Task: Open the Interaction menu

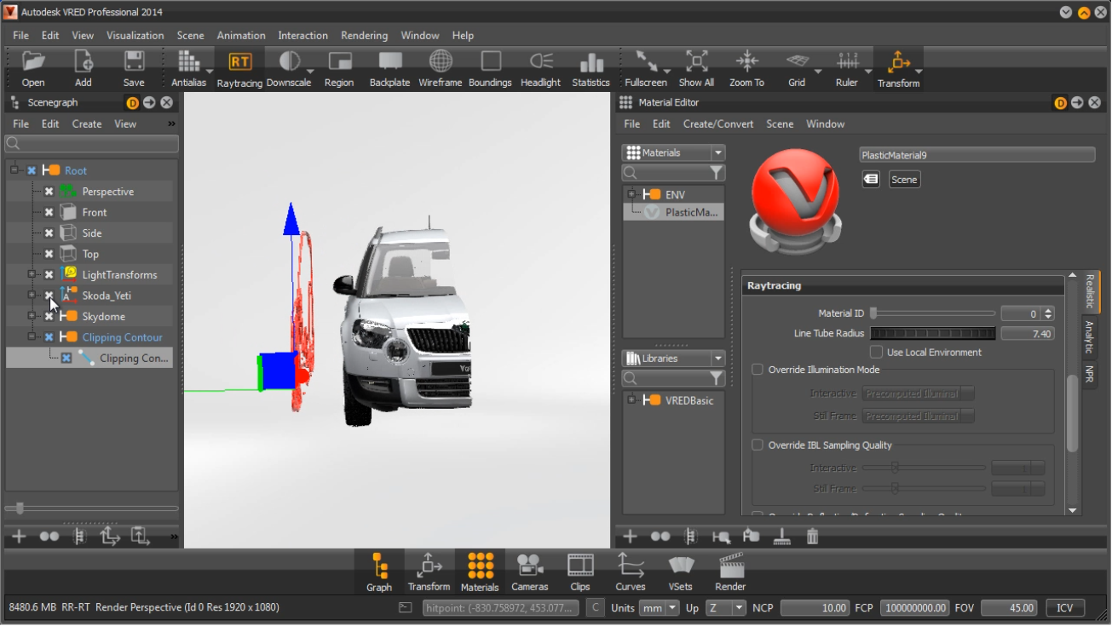Action: 302,36
